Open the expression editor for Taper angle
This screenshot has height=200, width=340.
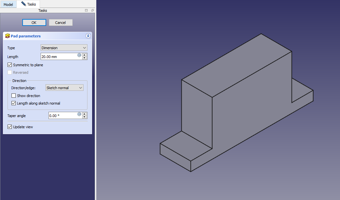pos(79,114)
